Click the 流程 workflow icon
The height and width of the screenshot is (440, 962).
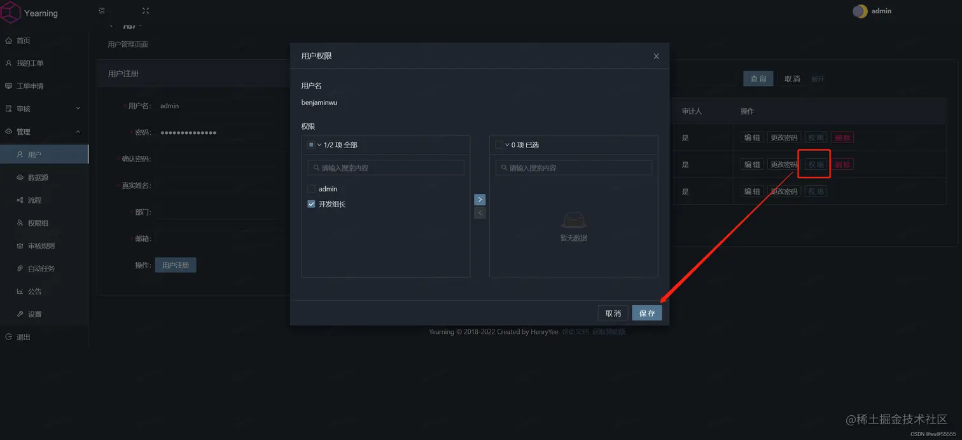20,200
